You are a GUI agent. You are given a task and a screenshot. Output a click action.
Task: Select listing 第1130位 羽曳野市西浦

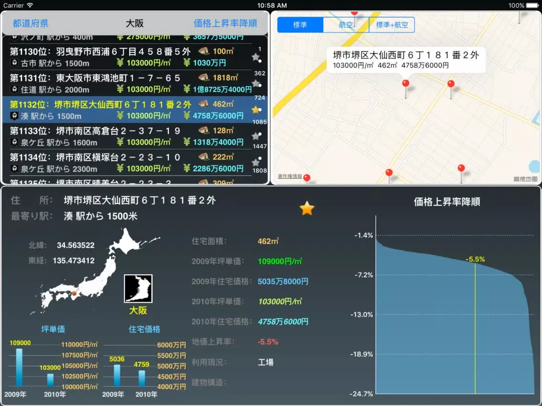coord(127,57)
